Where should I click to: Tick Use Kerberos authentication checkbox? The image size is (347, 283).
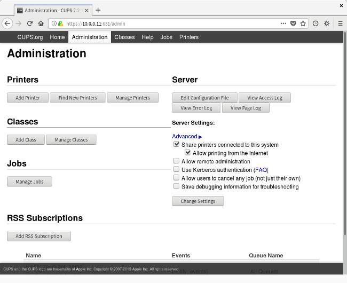(177, 170)
